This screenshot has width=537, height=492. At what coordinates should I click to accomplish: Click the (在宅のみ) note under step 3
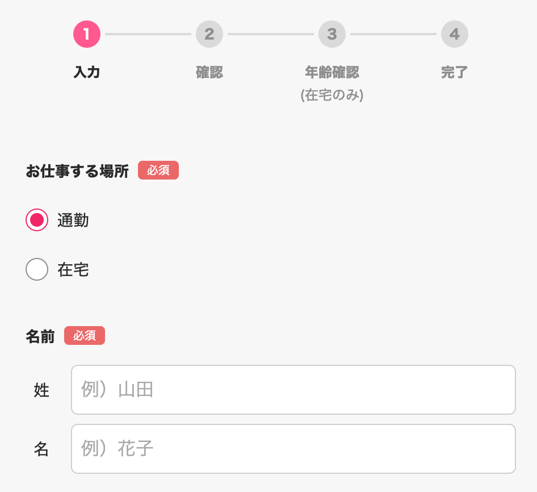click(332, 95)
